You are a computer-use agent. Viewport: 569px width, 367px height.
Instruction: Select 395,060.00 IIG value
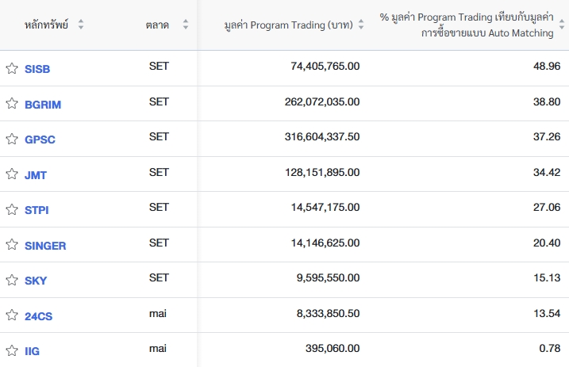333,349
